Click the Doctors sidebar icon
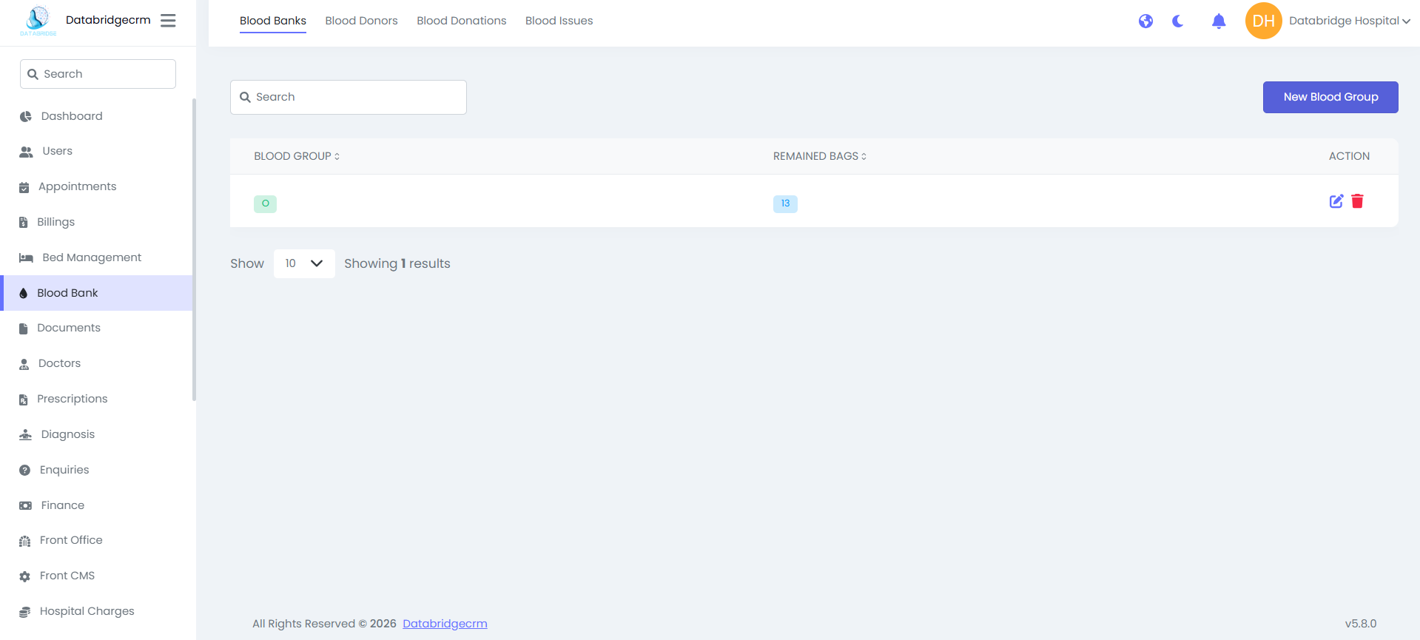 click(24, 364)
